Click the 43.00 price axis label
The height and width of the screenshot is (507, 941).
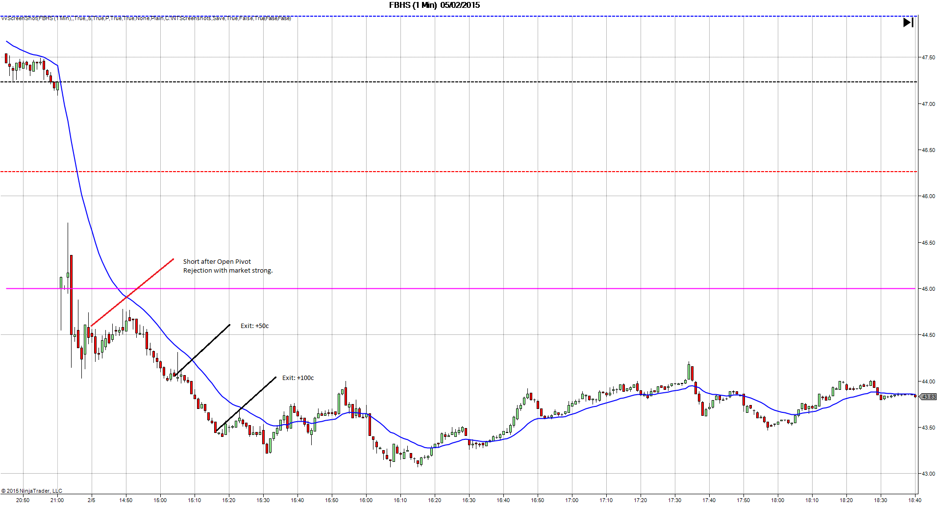coord(928,474)
